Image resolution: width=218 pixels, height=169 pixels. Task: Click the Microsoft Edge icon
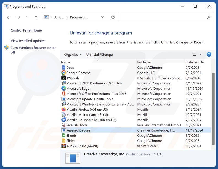63,88
